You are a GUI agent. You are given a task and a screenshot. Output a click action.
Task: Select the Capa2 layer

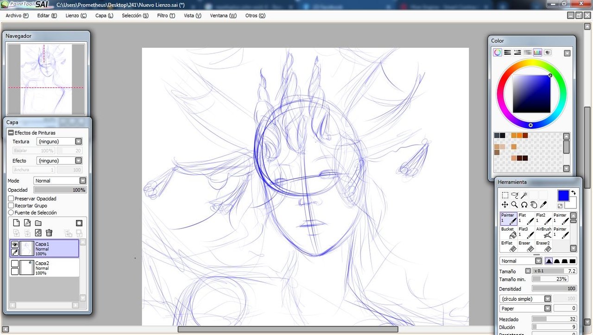pyautogui.click(x=44, y=268)
